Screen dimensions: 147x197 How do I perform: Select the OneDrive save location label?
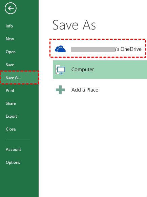(106, 49)
